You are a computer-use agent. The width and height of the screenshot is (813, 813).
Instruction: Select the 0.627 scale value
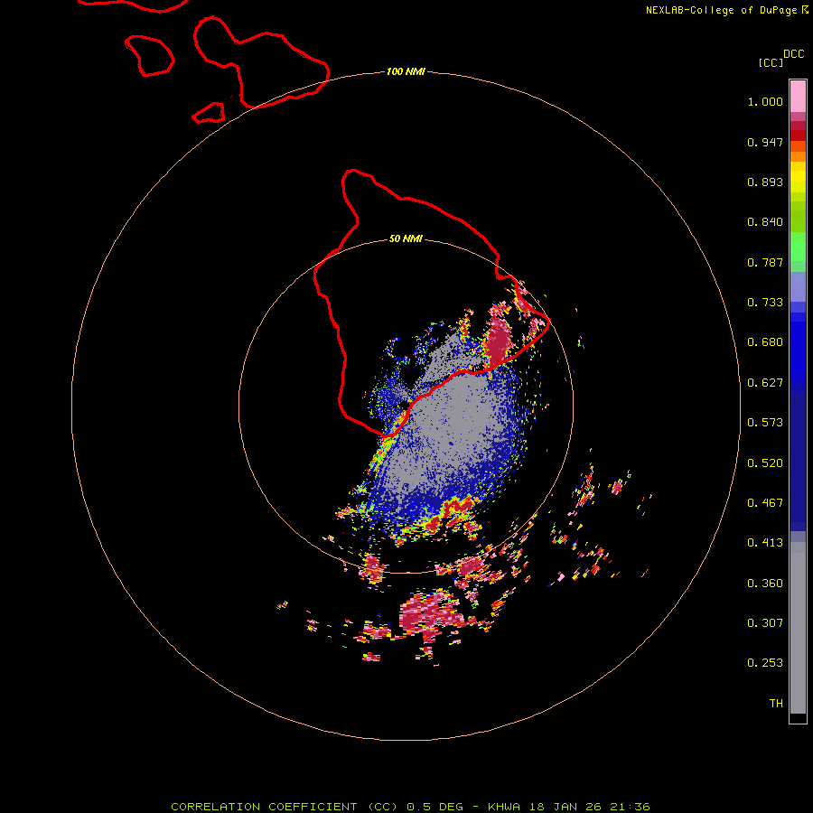coord(765,383)
